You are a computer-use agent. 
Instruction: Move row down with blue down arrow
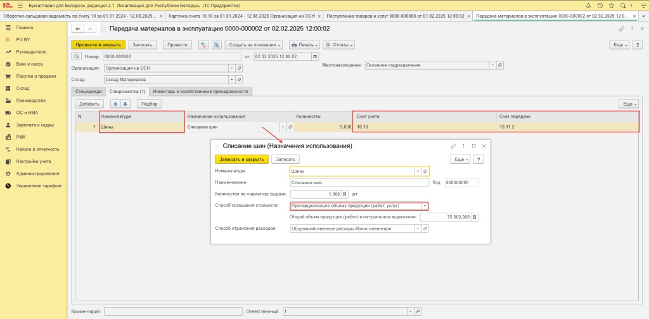point(126,104)
